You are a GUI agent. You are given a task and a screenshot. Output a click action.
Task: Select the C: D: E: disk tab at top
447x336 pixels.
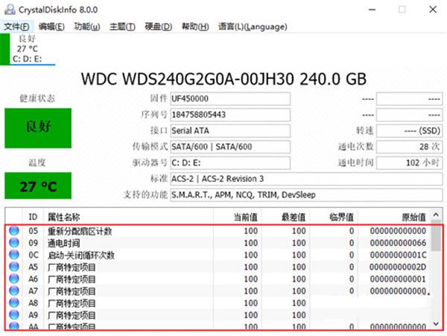pyautogui.click(x=28, y=49)
